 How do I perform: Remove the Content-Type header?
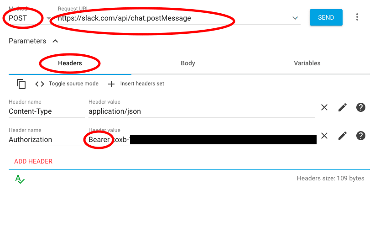click(324, 108)
